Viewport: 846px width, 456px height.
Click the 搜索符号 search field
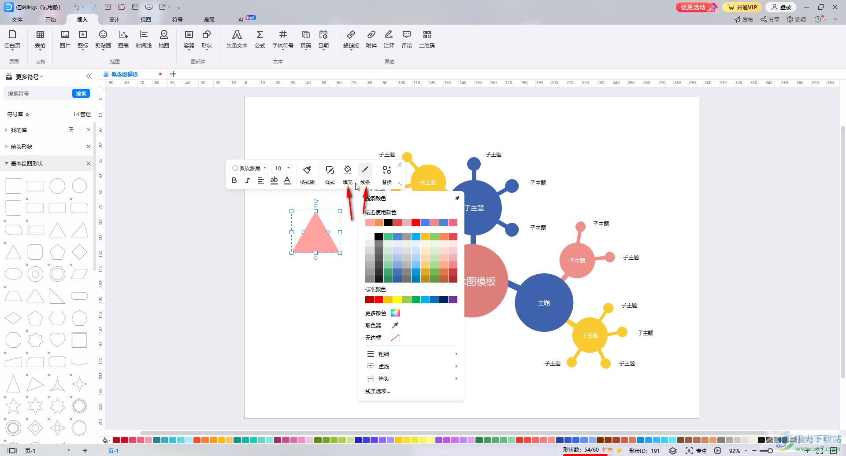[x=37, y=93]
